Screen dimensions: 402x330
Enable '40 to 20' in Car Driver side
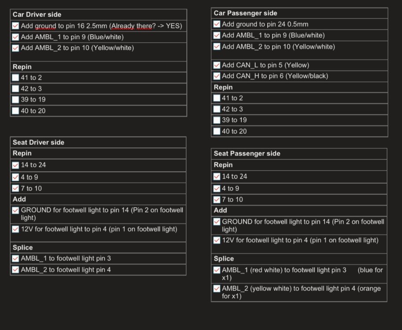click(x=16, y=110)
